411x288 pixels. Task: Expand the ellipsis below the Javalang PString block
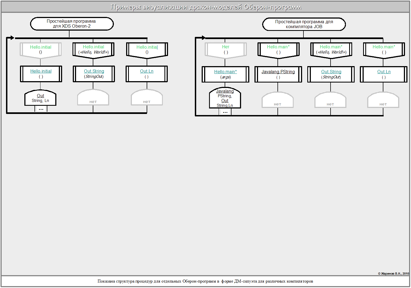pyautogui.click(x=225, y=112)
